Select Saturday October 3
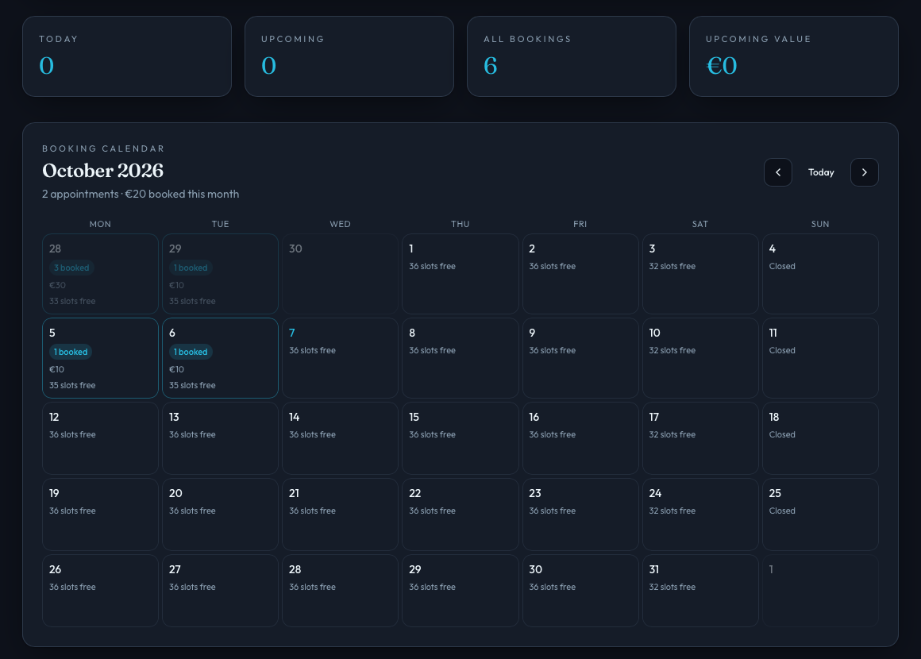The height and width of the screenshot is (659, 921). [x=700, y=274]
